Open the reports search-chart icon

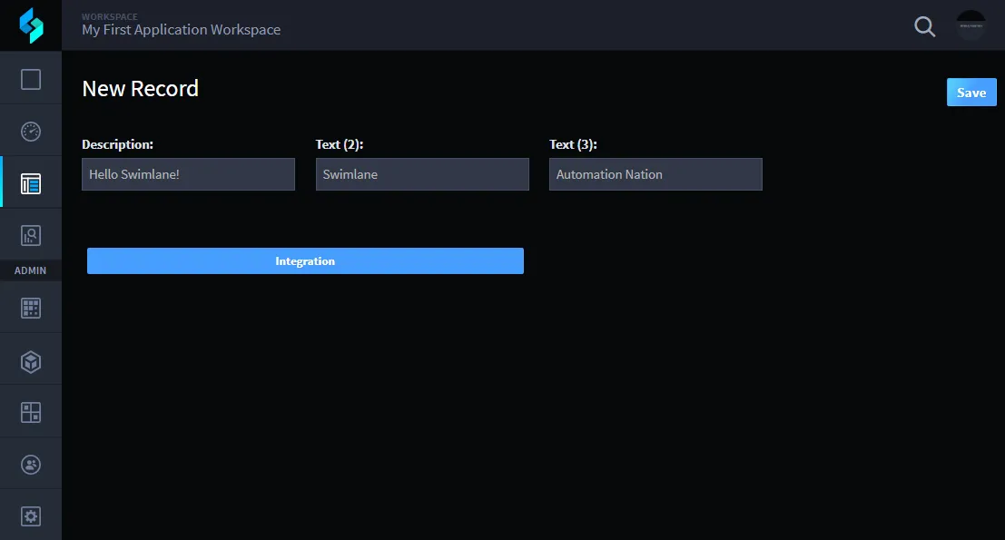click(x=31, y=236)
